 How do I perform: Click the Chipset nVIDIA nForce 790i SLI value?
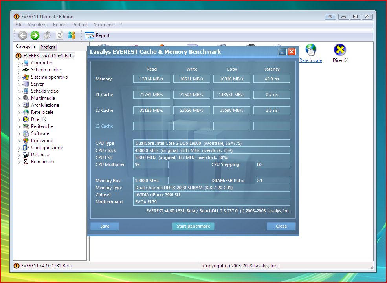coord(212,195)
